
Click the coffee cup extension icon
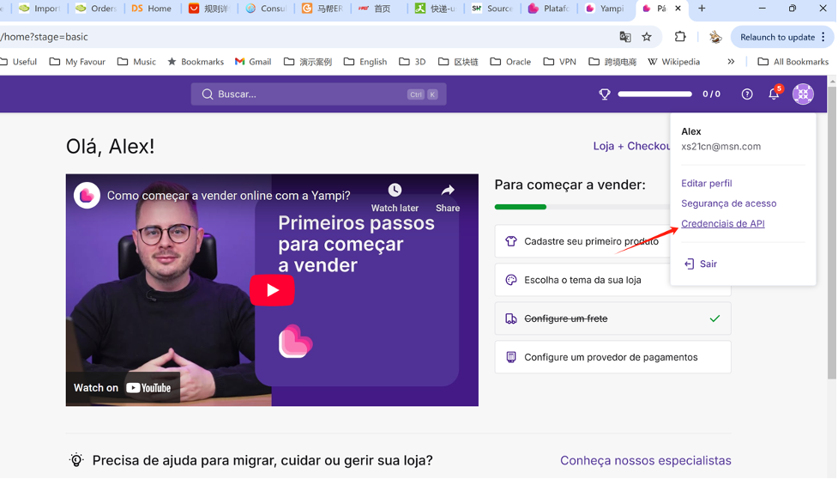(x=715, y=37)
